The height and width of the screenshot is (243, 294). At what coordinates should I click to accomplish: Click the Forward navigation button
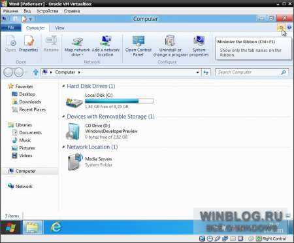tap(18, 72)
